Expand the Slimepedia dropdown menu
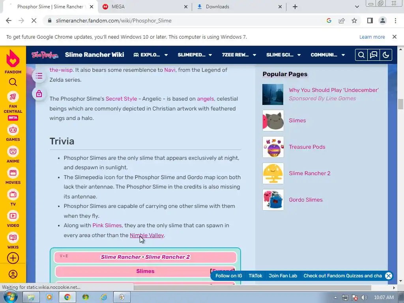Image resolution: width=404 pixels, height=303 pixels. 195,55
